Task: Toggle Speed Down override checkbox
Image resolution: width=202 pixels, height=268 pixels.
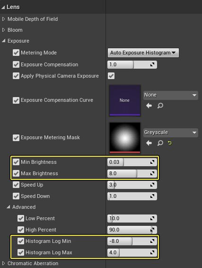Action: click(x=16, y=196)
